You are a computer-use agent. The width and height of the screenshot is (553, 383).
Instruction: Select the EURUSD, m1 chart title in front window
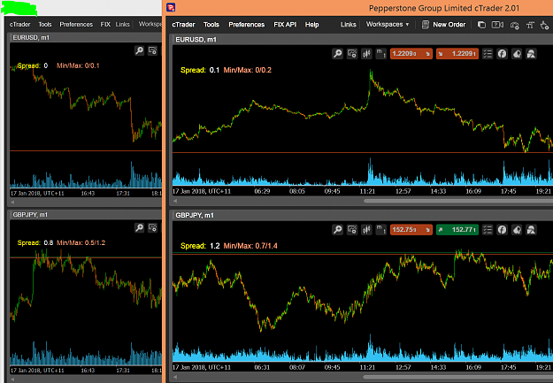[196, 40]
